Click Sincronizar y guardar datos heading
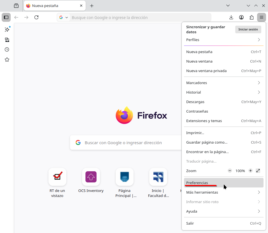 tap(206, 30)
